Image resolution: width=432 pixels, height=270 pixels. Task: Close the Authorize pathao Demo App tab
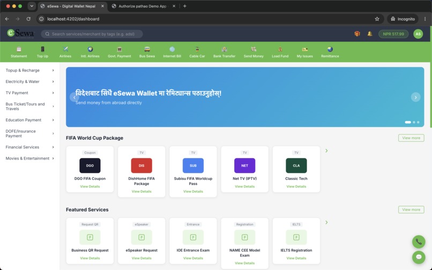[x=174, y=6]
